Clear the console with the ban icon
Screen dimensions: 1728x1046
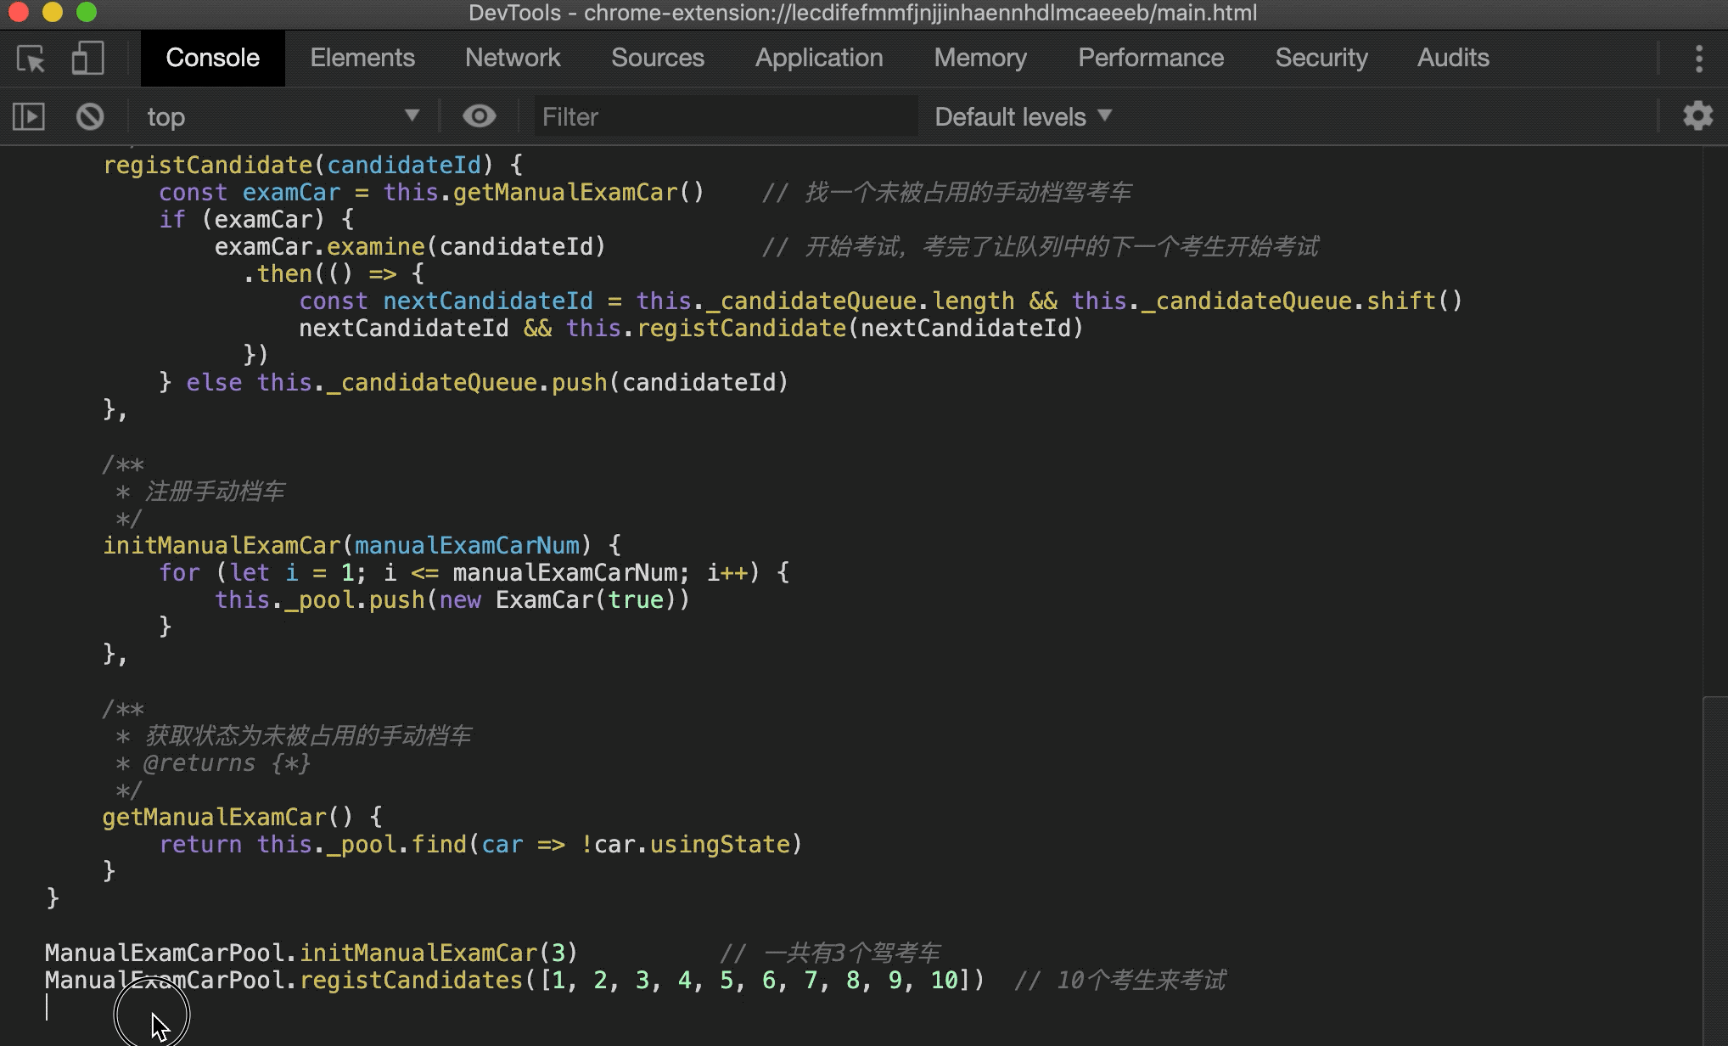coord(90,116)
